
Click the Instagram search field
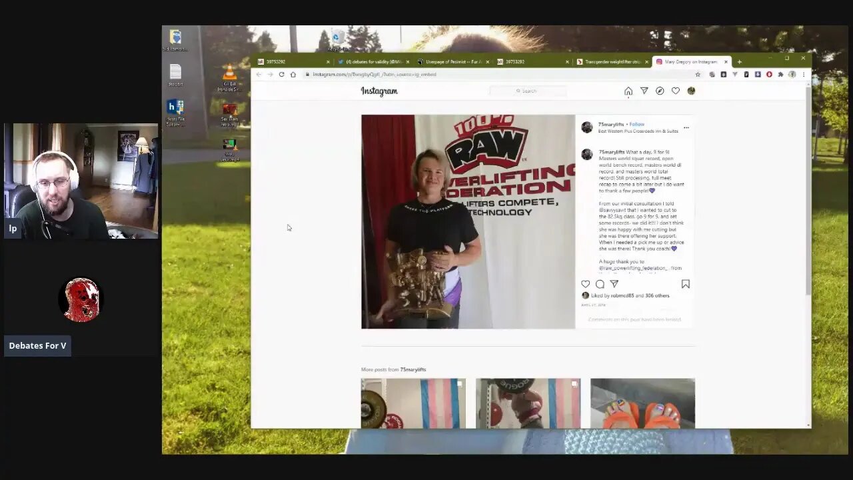(x=528, y=91)
